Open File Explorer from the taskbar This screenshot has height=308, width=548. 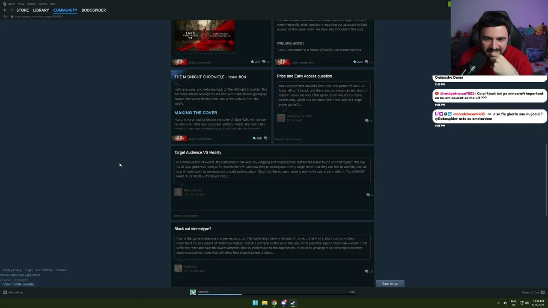(265, 303)
